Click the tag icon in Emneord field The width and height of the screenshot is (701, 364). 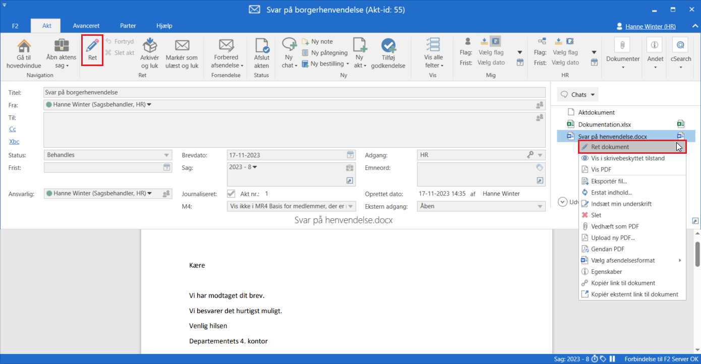[540, 167]
